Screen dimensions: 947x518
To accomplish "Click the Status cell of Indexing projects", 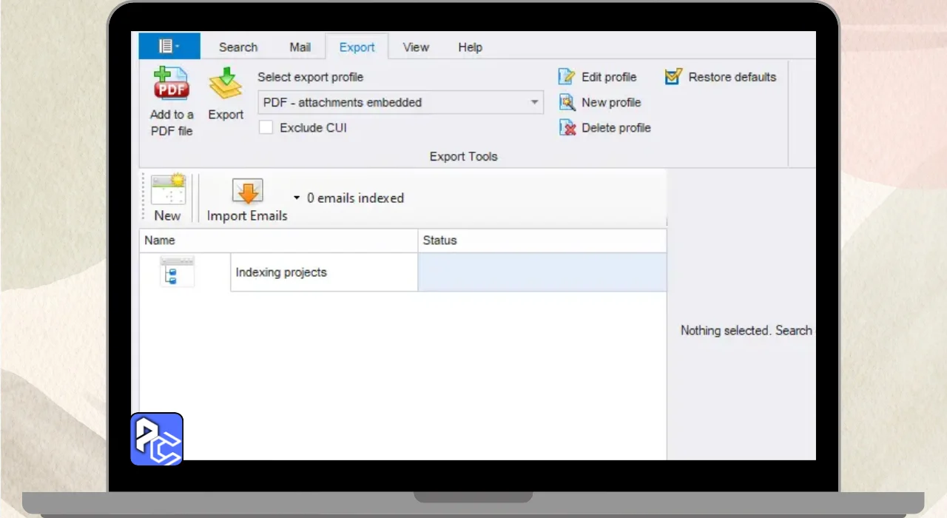I will click(x=542, y=272).
